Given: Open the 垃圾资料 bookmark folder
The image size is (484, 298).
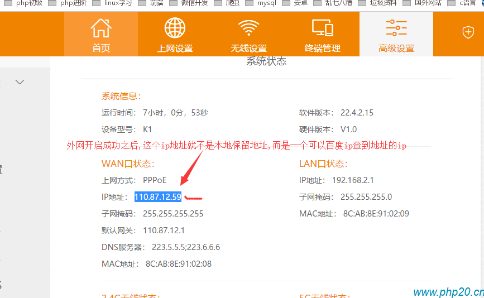Looking at the screenshot, I should (x=377, y=3).
